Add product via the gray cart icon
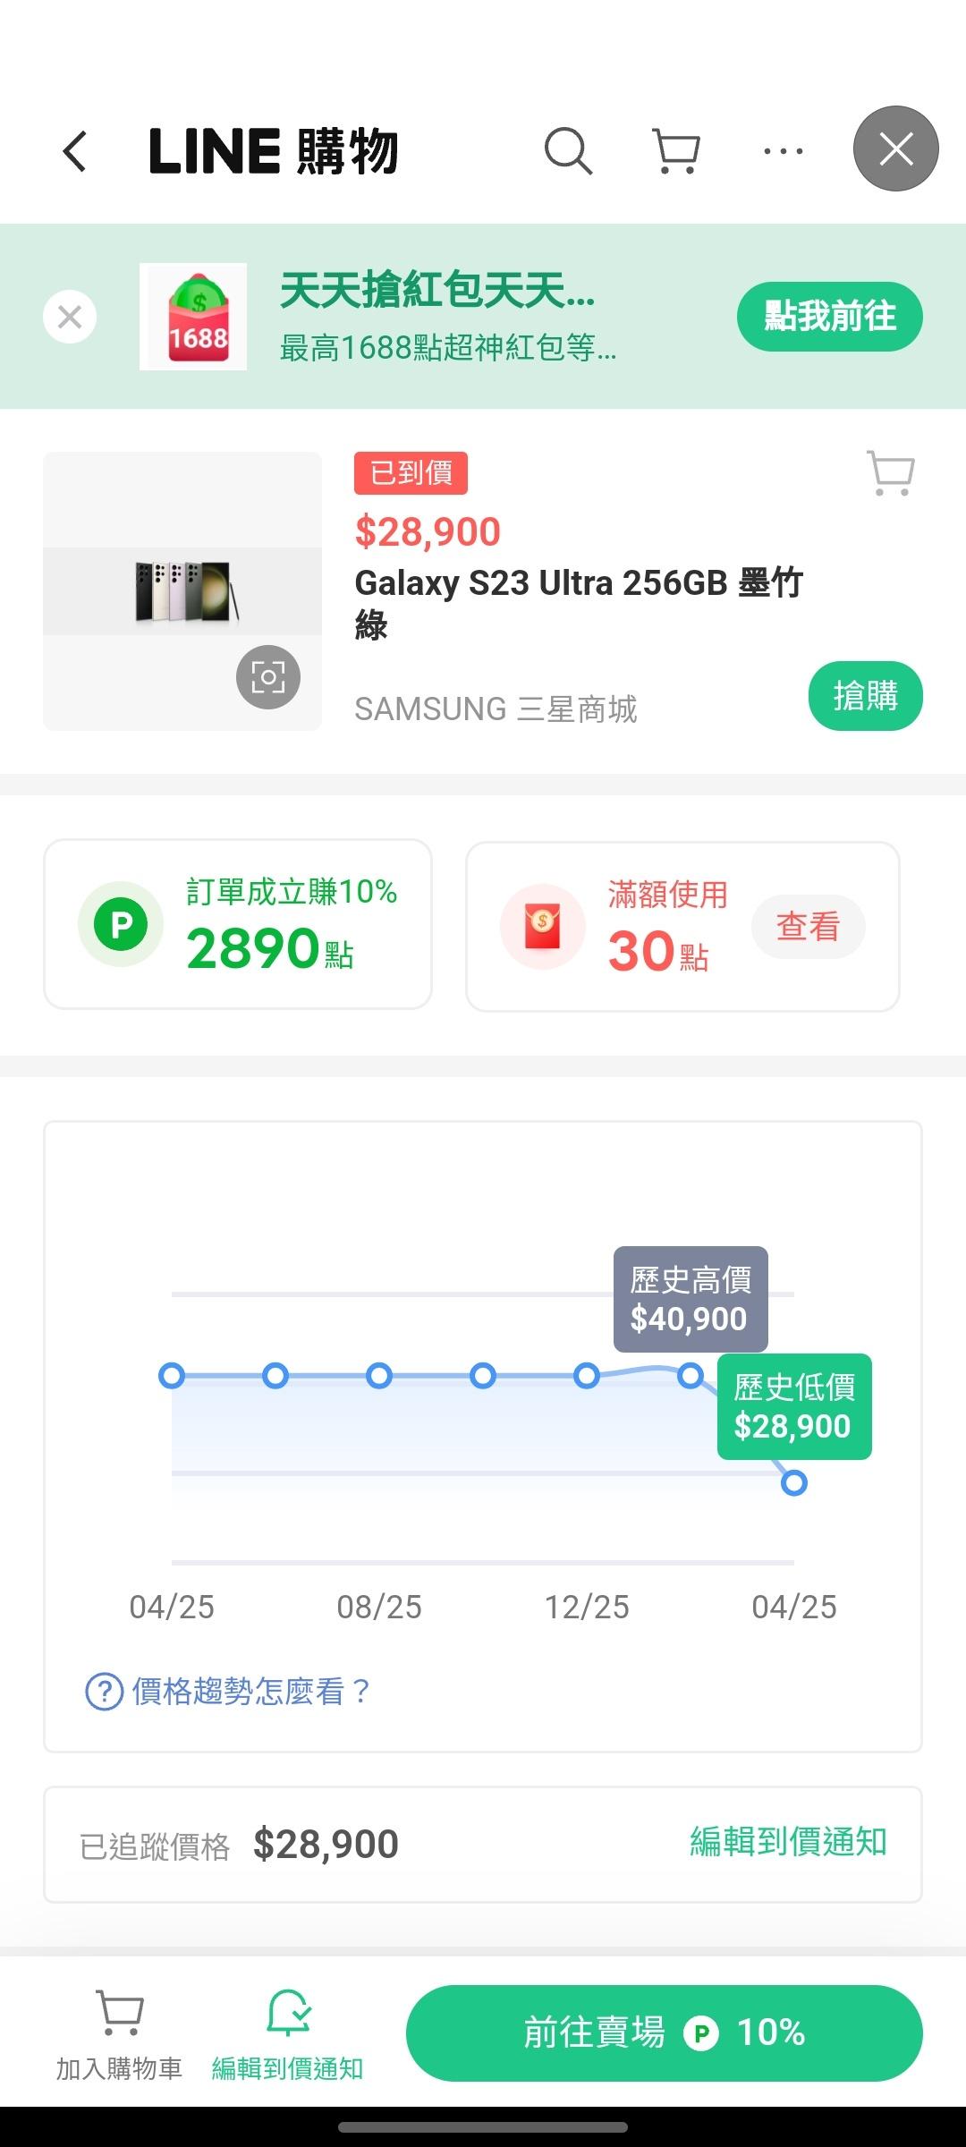The width and height of the screenshot is (966, 2147). click(x=891, y=472)
